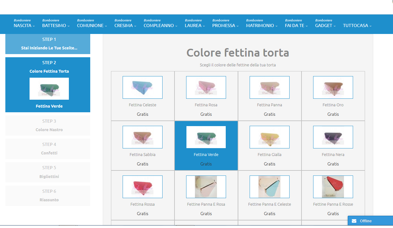Go to Step 3 Colore Nastro
This screenshot has width=393, height=228.
[48, 125]
